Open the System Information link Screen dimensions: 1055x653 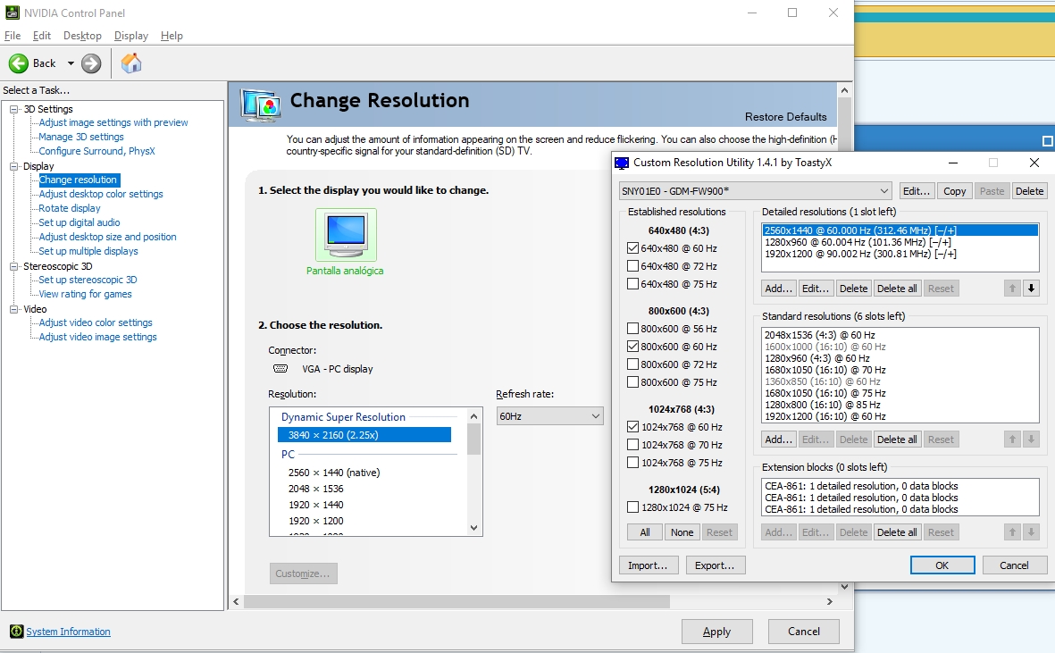coord(68,632)
